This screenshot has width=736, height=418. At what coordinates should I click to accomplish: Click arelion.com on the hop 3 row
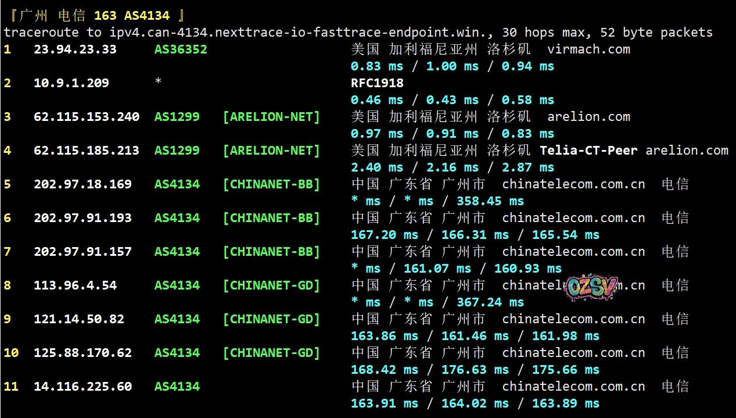pos(588,117)
